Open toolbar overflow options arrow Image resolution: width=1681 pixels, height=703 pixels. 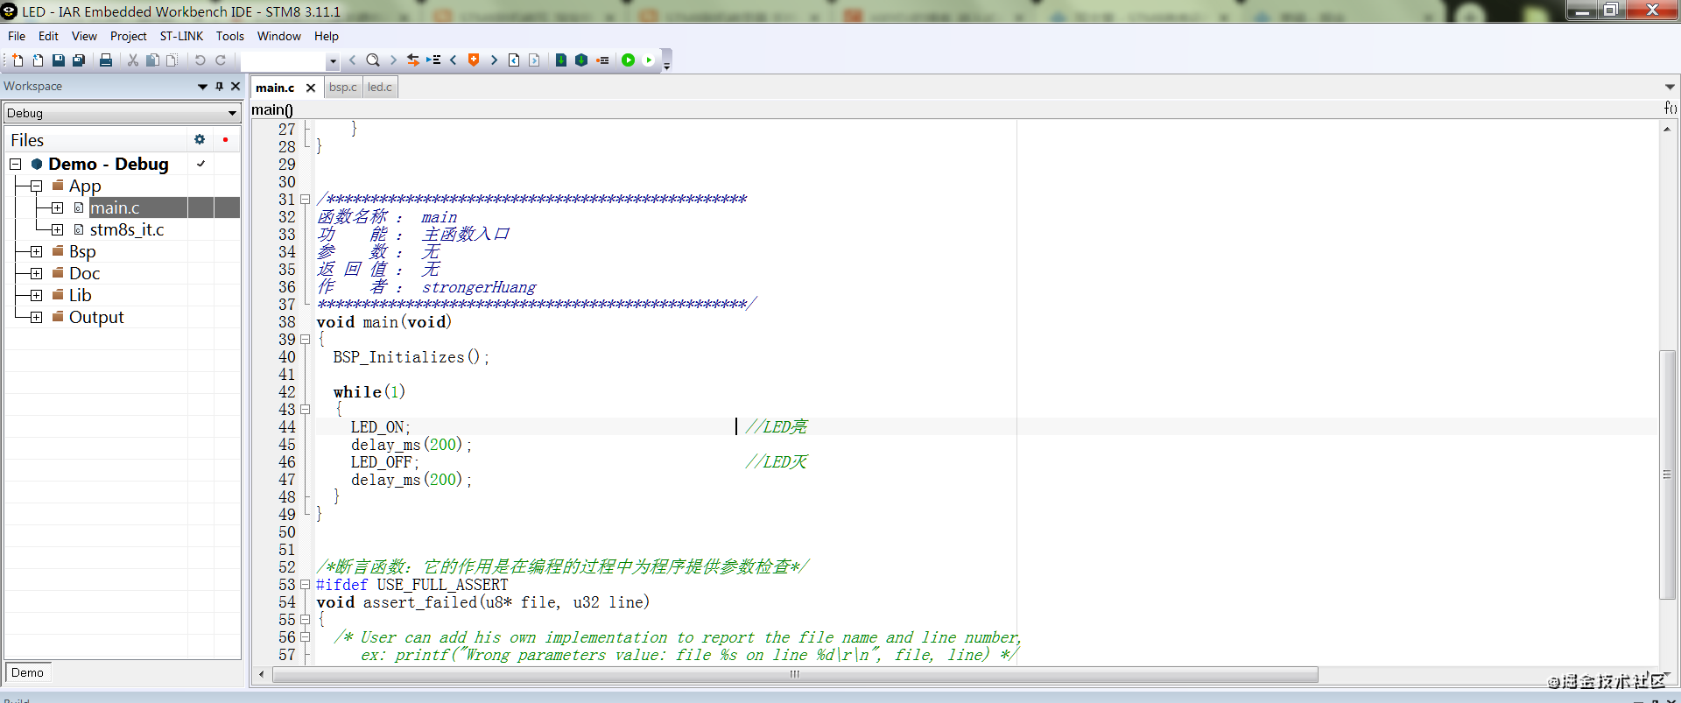[666, 66]
